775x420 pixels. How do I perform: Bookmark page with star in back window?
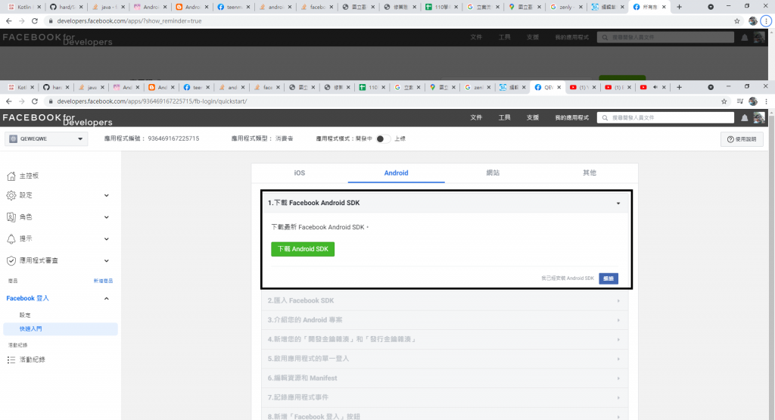737,21
